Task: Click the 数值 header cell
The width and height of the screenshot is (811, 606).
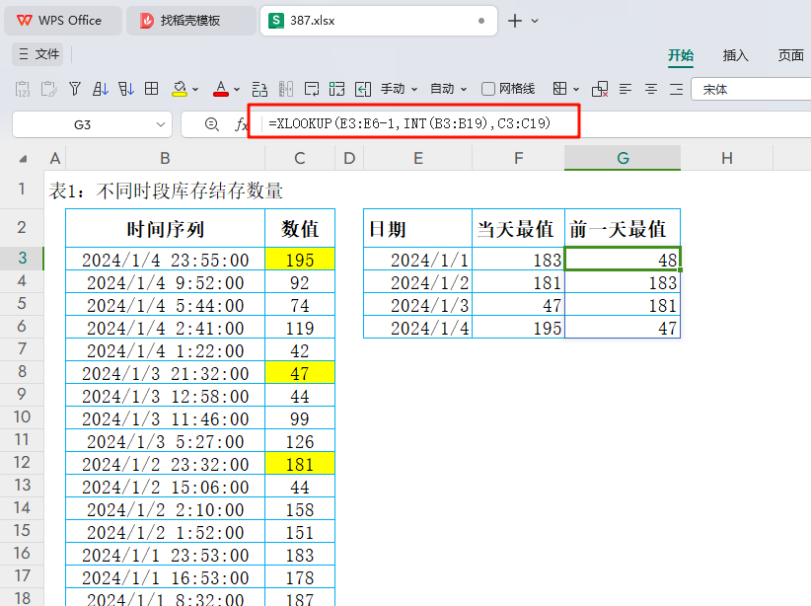Action: coord(300,228)
